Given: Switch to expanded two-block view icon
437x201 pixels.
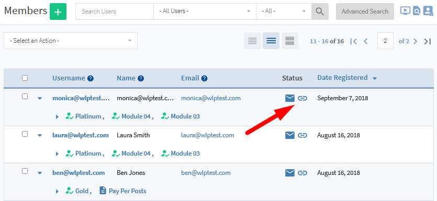Looking at the screenshot, I should click(290, 41).
